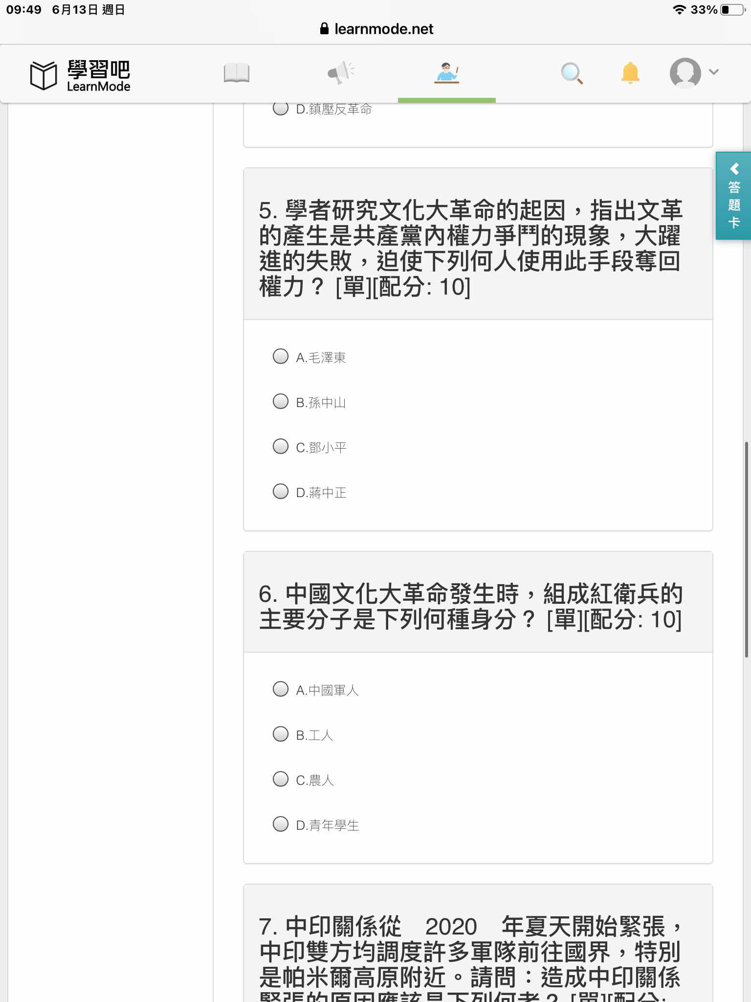
Task: Open the book library icon
Action: 237,73
